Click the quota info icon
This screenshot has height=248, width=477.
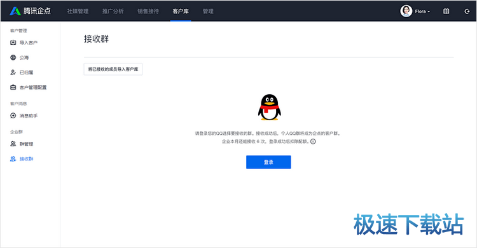(313, 142)
